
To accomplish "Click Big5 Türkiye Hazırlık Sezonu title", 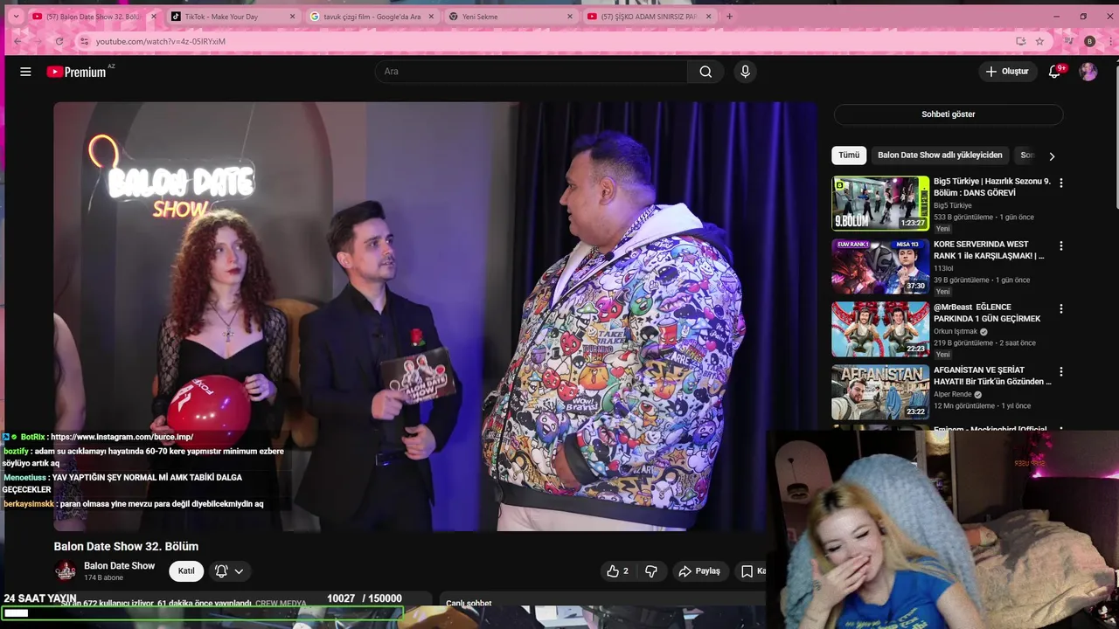I will tap(992, 187).
